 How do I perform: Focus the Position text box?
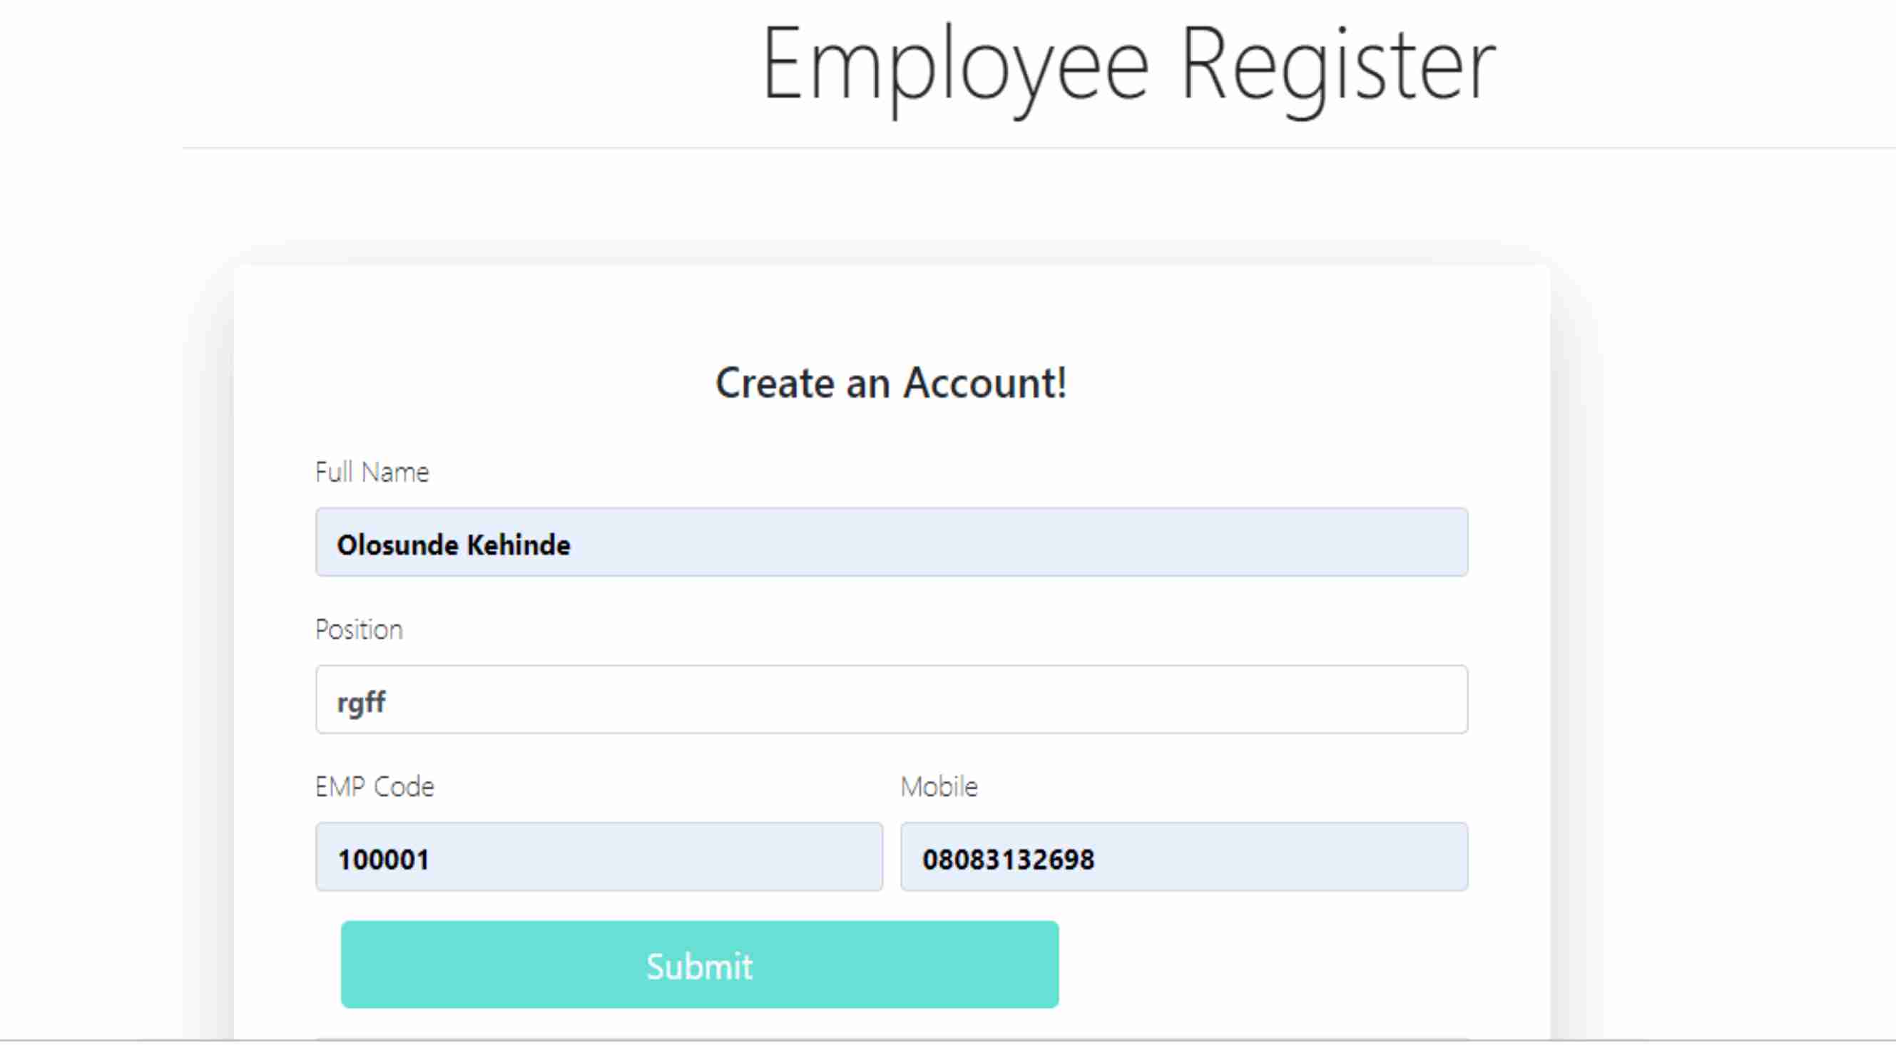[x=892, y=699]
